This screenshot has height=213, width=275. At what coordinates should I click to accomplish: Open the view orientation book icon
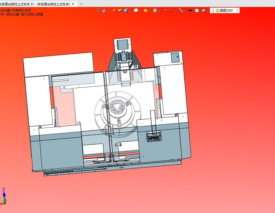104,11
